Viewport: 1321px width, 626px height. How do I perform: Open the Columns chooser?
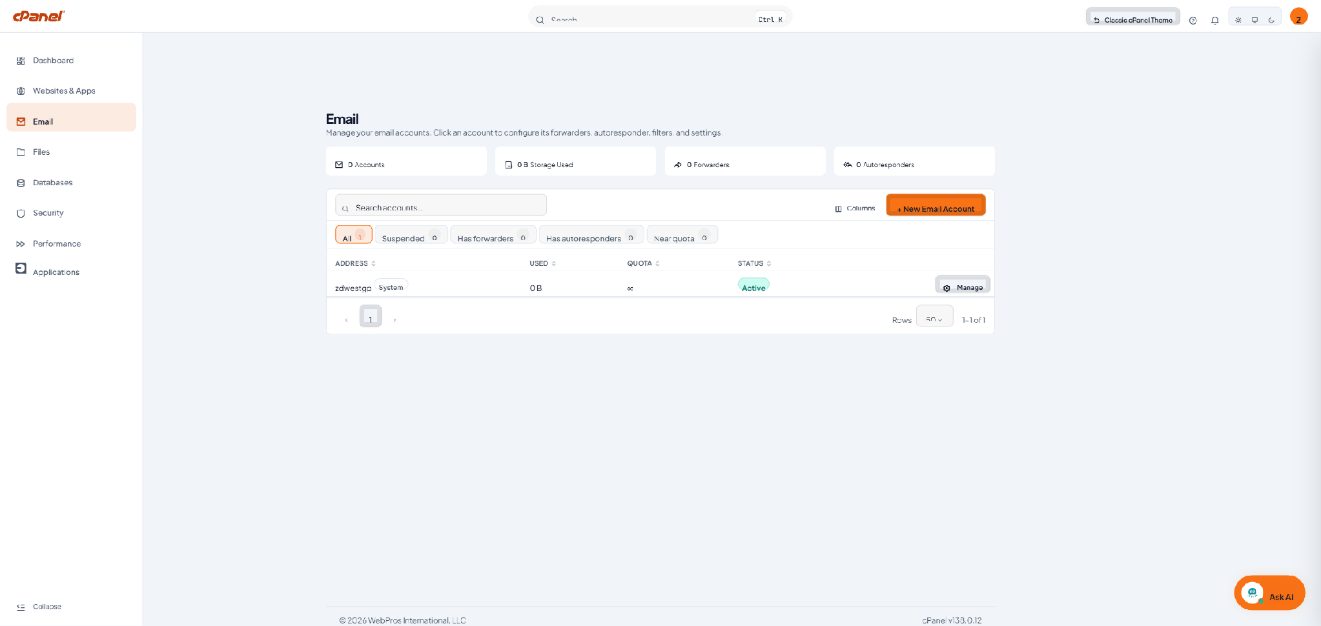tap(855, 208)
